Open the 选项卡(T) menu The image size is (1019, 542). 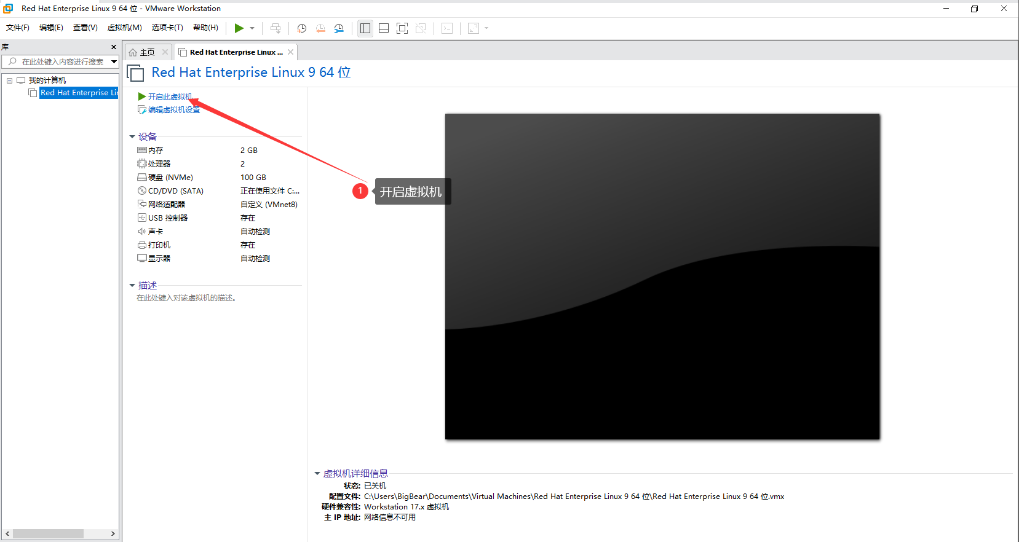click(167, 28)
